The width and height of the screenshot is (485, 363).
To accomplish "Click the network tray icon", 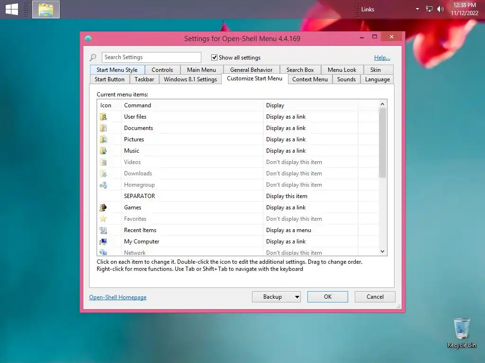I will 429,9.
